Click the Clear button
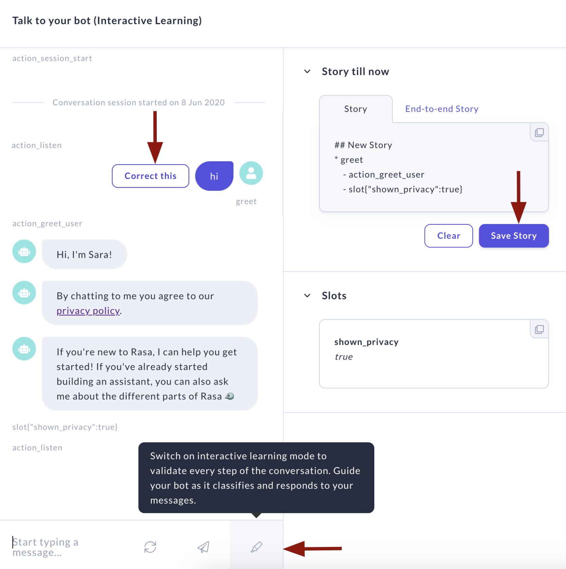 448,236
